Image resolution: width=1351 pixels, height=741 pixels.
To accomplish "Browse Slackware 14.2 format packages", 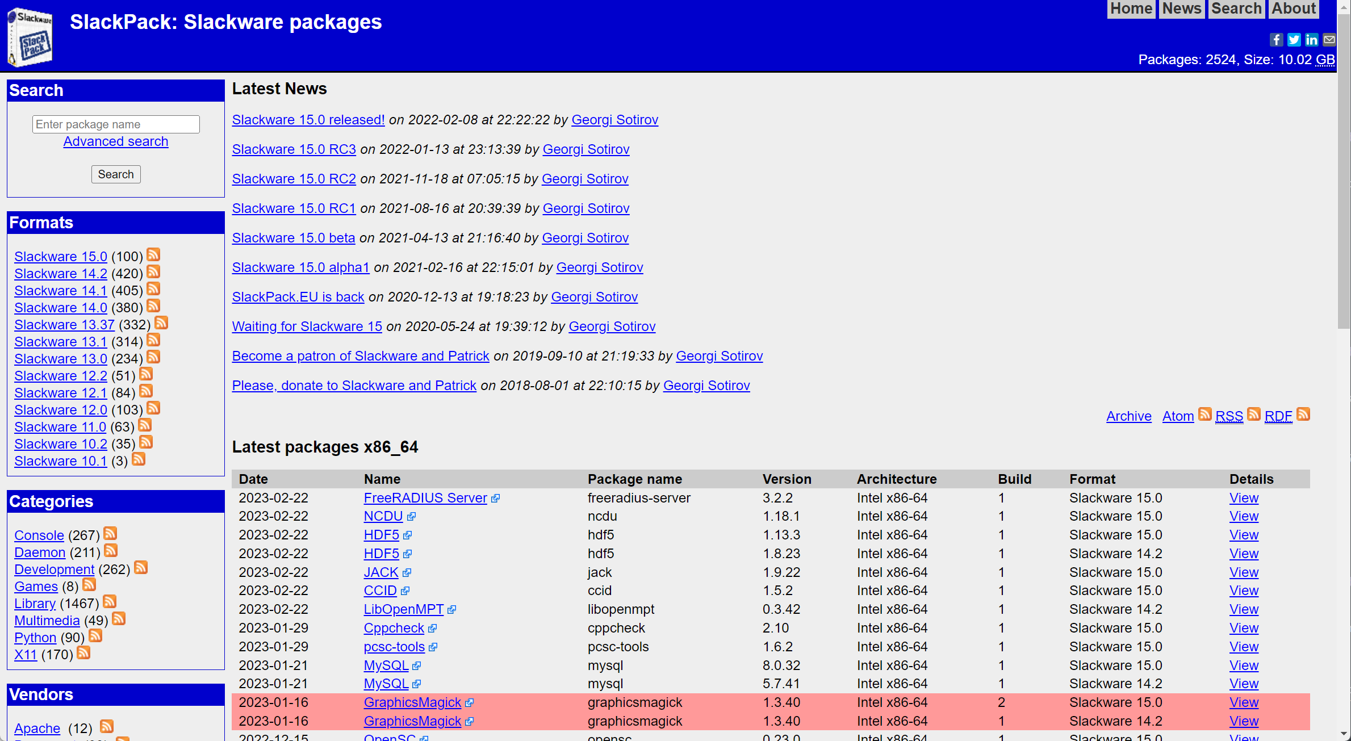I will [61, 274].
